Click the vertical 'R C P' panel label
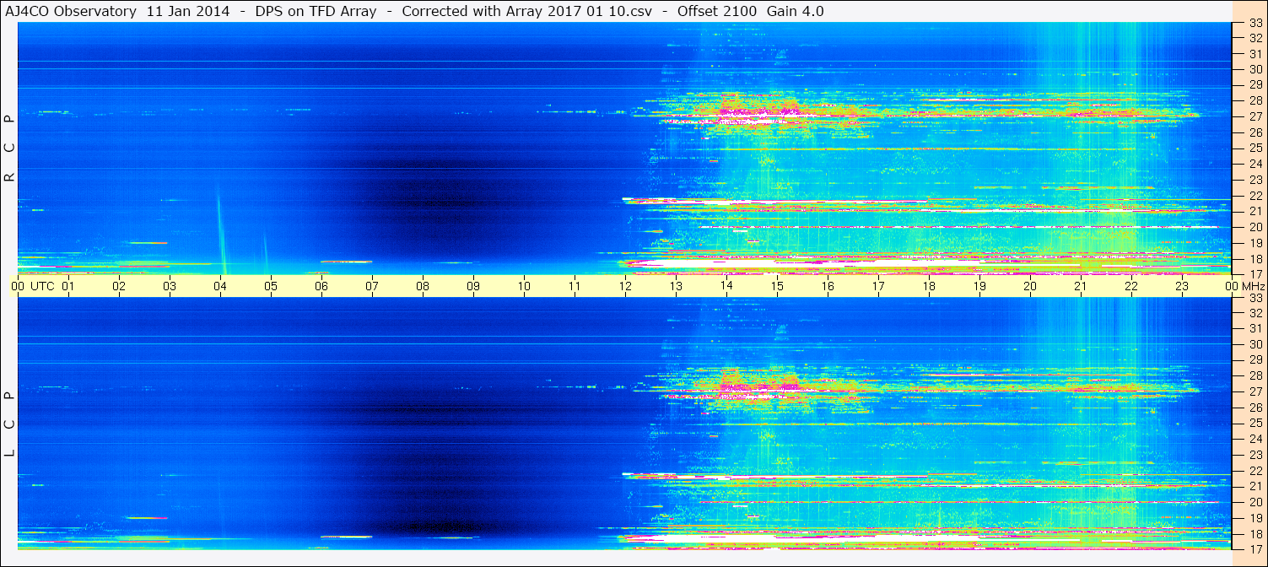The height and width of the screenshot is (567, 1268). [10, 148]
